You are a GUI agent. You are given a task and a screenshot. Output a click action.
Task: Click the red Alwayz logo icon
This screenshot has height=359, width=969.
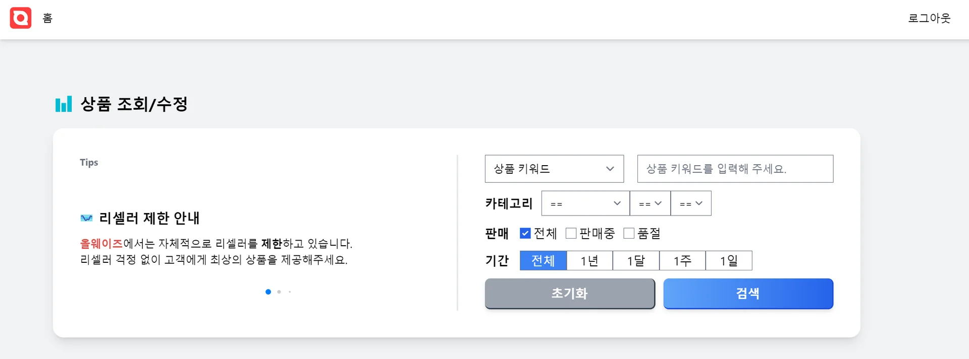click(20, 18)
